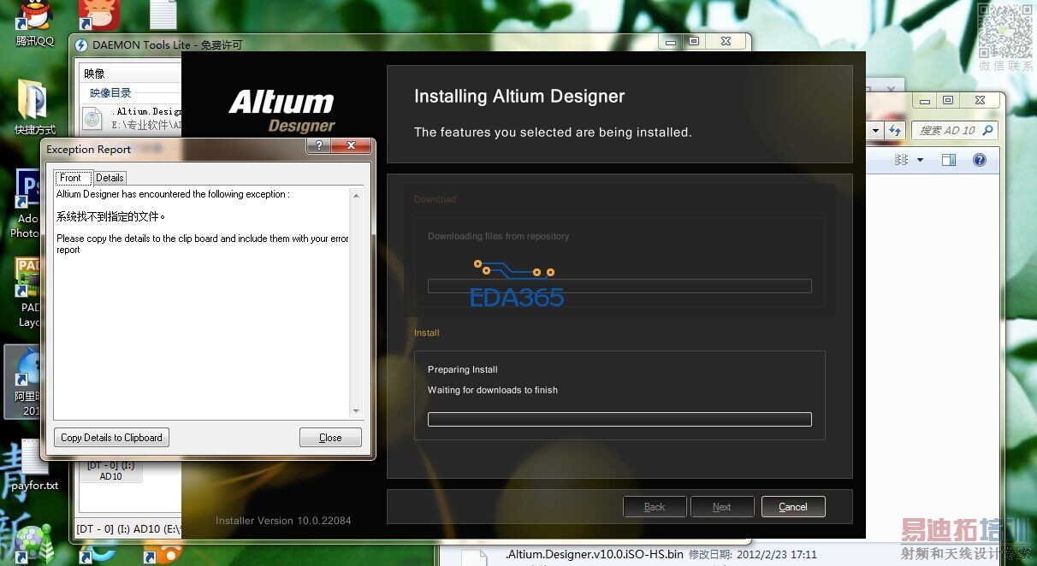1037x566 pixels.
Task: Open the green globe shortcut on desktop
Action: point(34,545)
